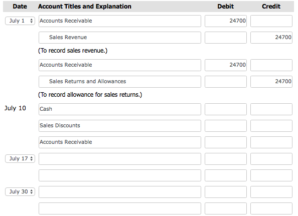The width and height of the screenshot is (298, 216).
Task: Click the first account title field for July 30
Action: pyautogui.click(x=120, y=192)
